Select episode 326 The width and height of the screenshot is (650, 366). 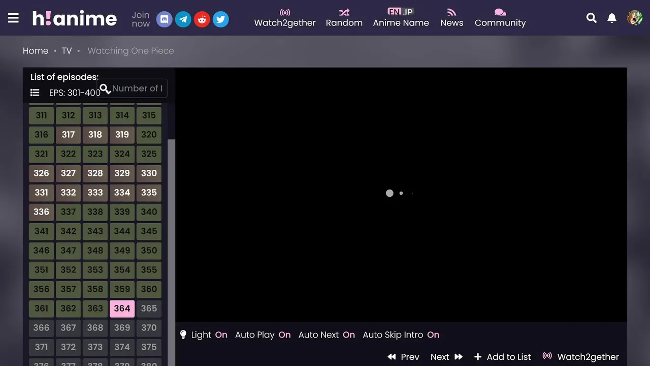(x=41, y=173)
